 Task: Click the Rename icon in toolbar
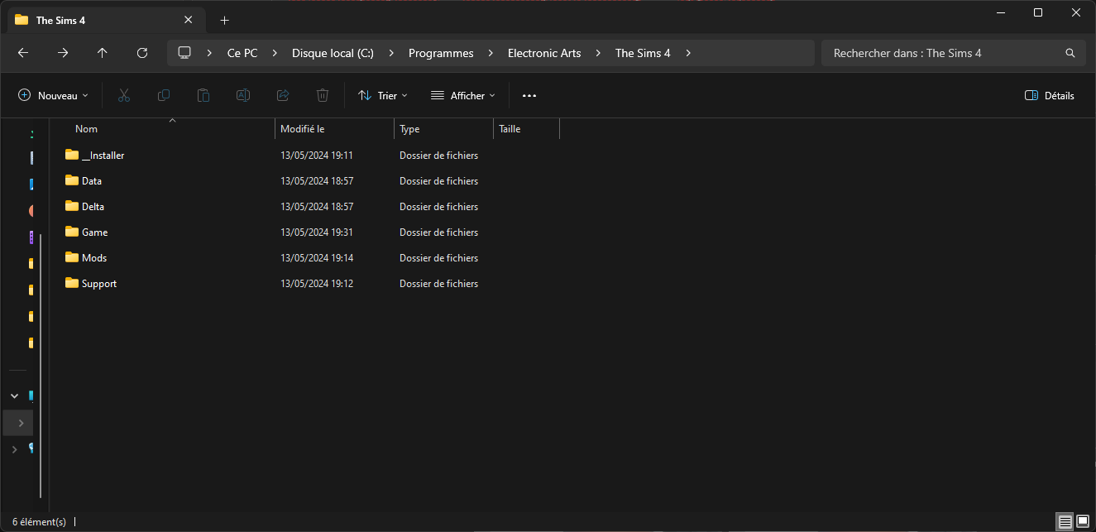click(243, 96)
